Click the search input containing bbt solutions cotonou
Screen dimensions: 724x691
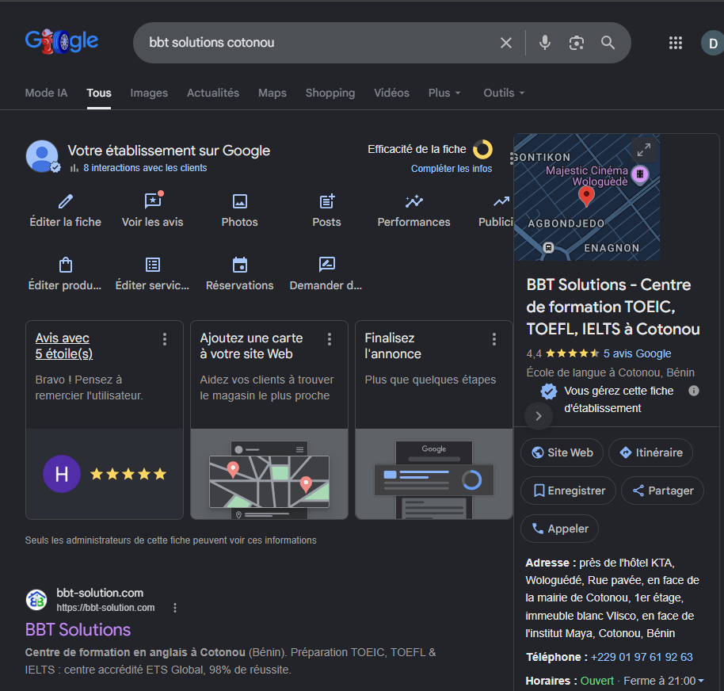coord(318,43)
